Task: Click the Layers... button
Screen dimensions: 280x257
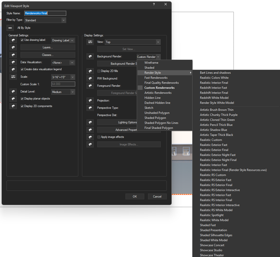Action: point(47,47)
